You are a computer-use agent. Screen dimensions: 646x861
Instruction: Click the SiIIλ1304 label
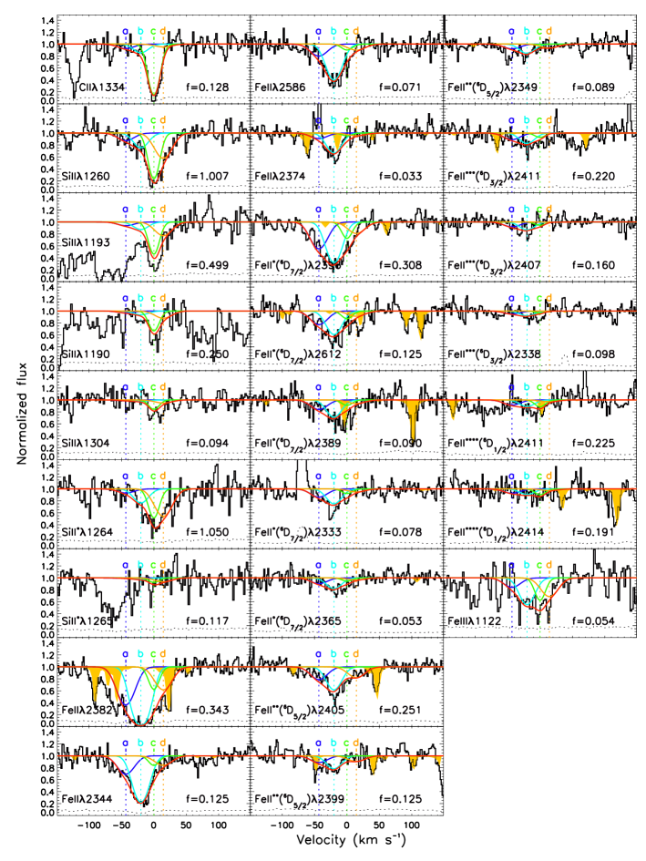[86, 443]
